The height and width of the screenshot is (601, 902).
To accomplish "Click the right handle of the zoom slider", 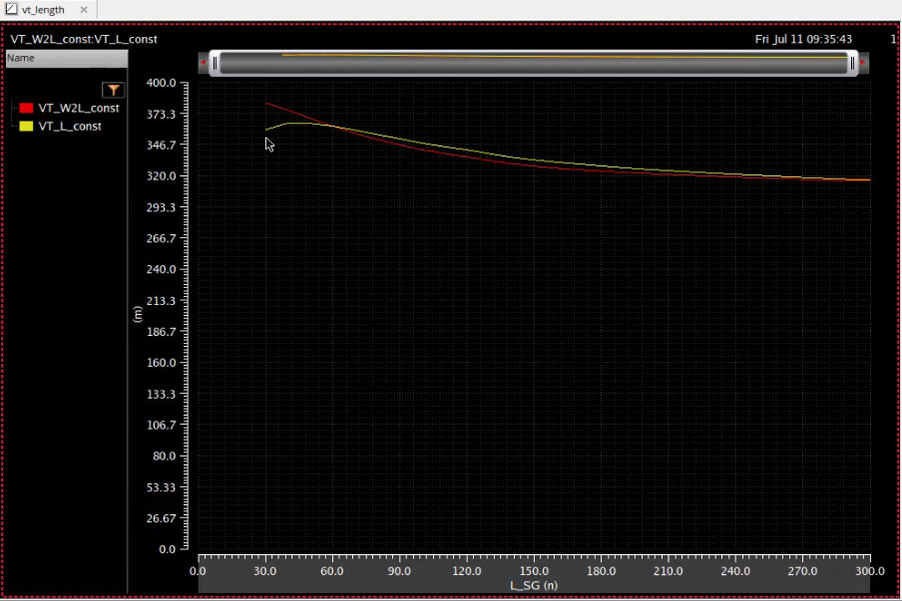I will (x=852, y=63).
